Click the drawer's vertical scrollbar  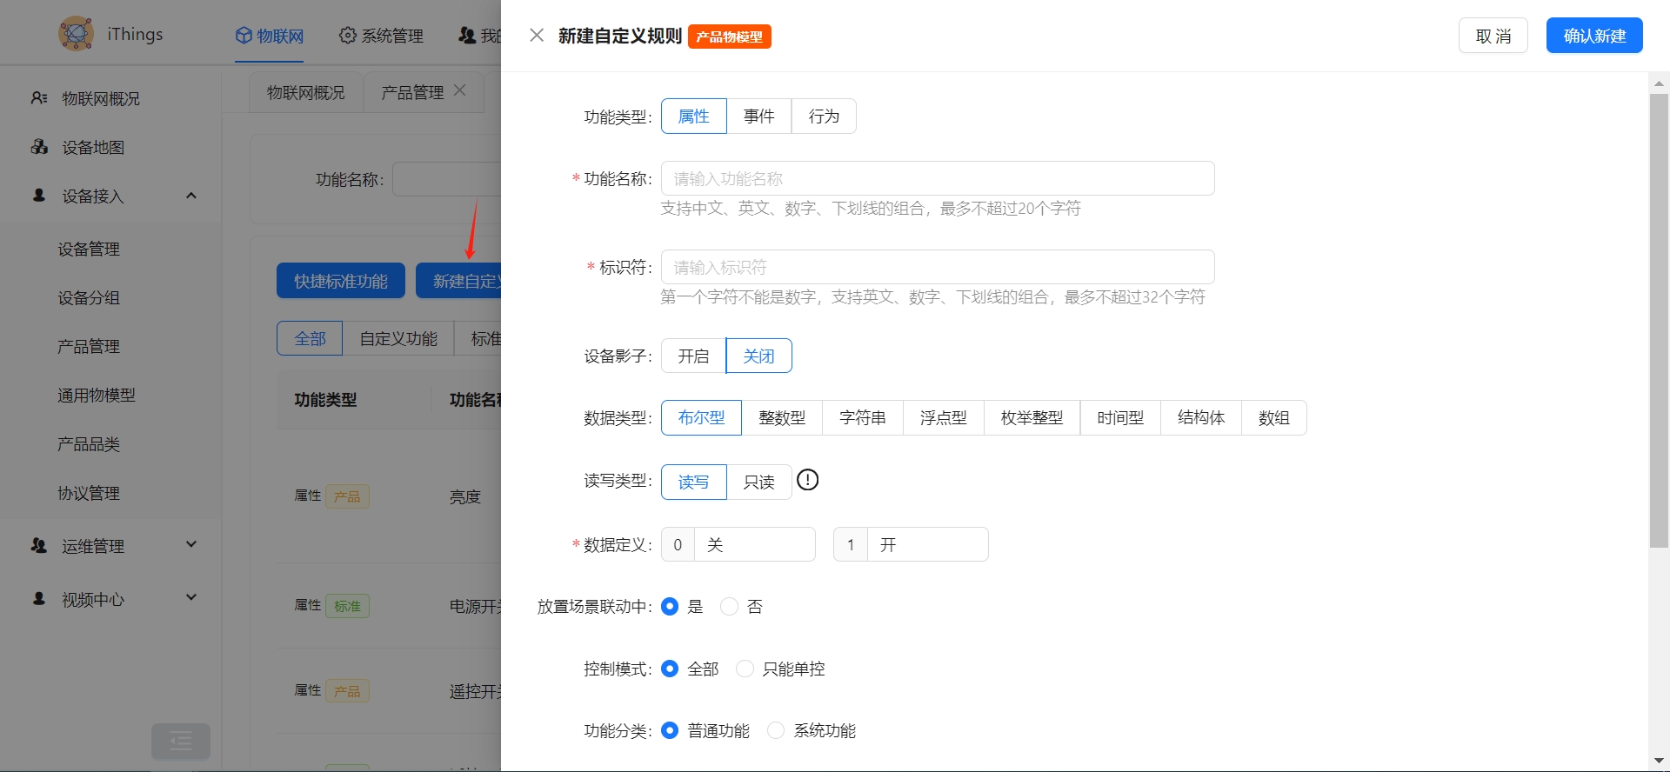pos(1659,322)
